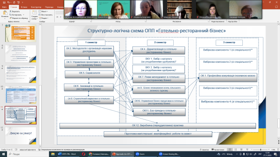Viewport: 280px width, 157px height.
Task: Switch to Normal view icon
Action: pos(230,150)
